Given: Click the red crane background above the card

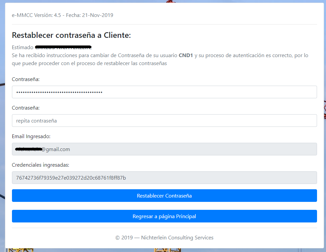Looking at the screenshot, I should (171, 1).
